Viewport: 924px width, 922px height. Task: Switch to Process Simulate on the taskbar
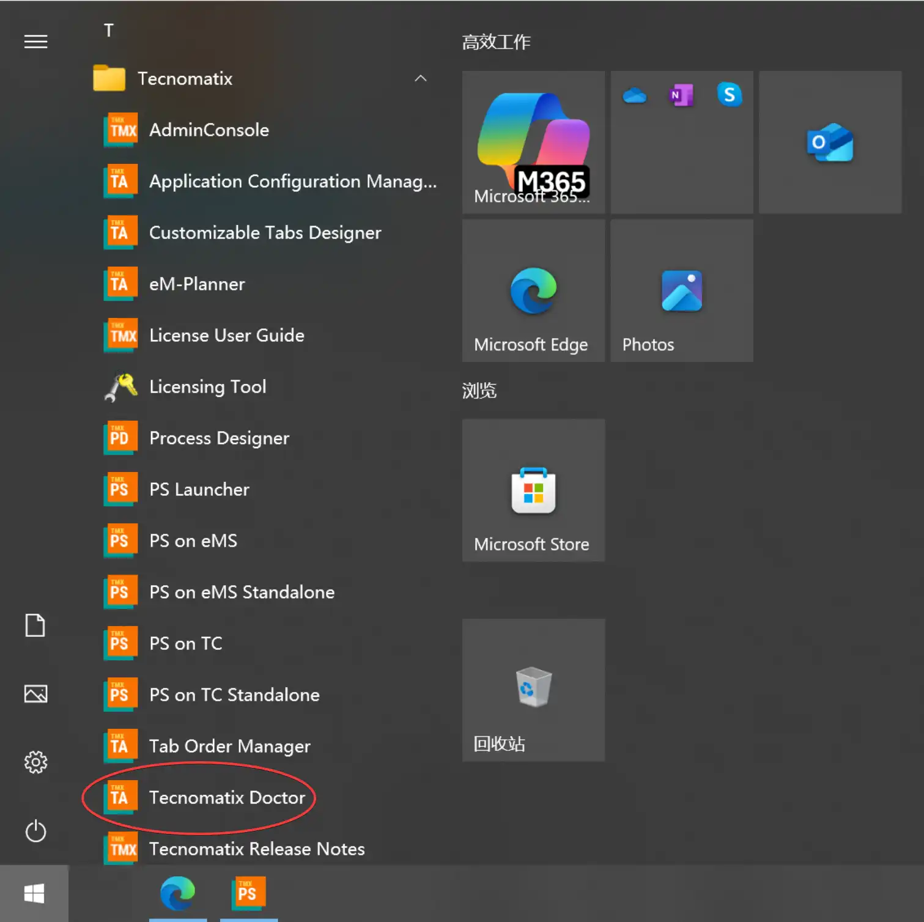248,893
